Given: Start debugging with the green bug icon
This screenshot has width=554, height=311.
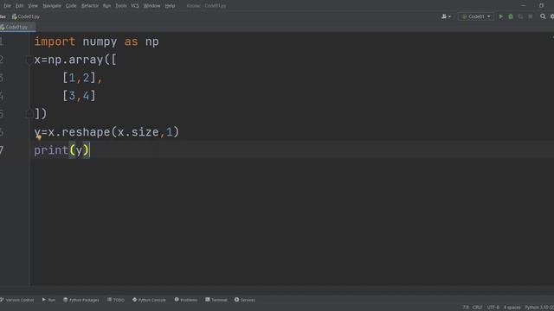Looking at the screenshot, I should pyautogui.click(x=511, y=16).
